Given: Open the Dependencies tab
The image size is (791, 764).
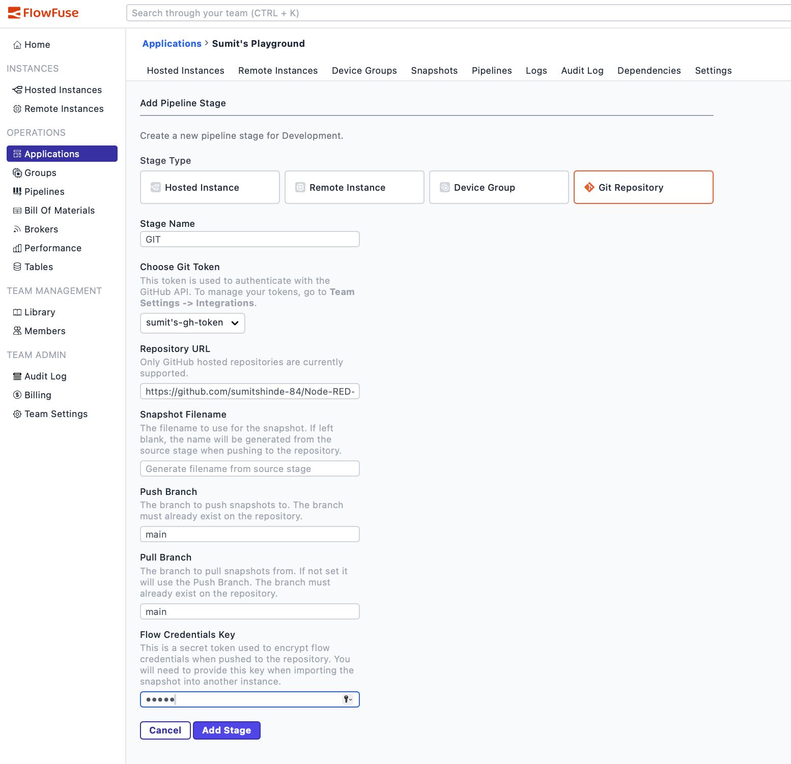Looking at the screenshot, I should pos(648,71).
